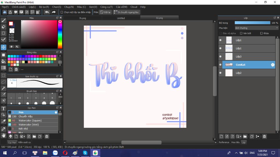The height and width of the screenshot is (157, 280).
Task: Hide the Lớp2 layer
Action: (220, 73)
